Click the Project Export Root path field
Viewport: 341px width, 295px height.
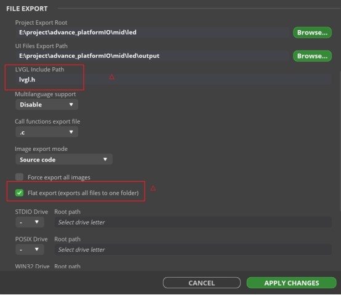tap(153, 33)
